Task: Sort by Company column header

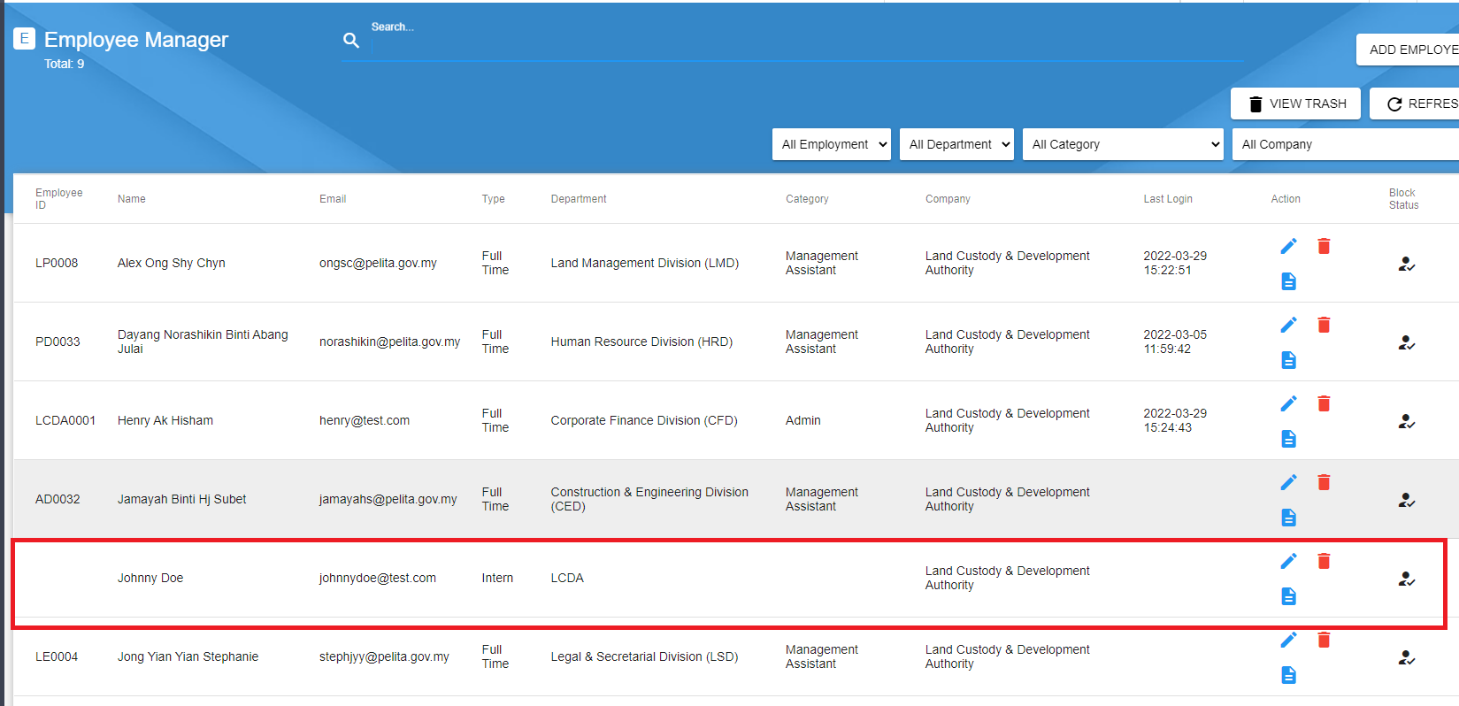Action: [948, 199]
